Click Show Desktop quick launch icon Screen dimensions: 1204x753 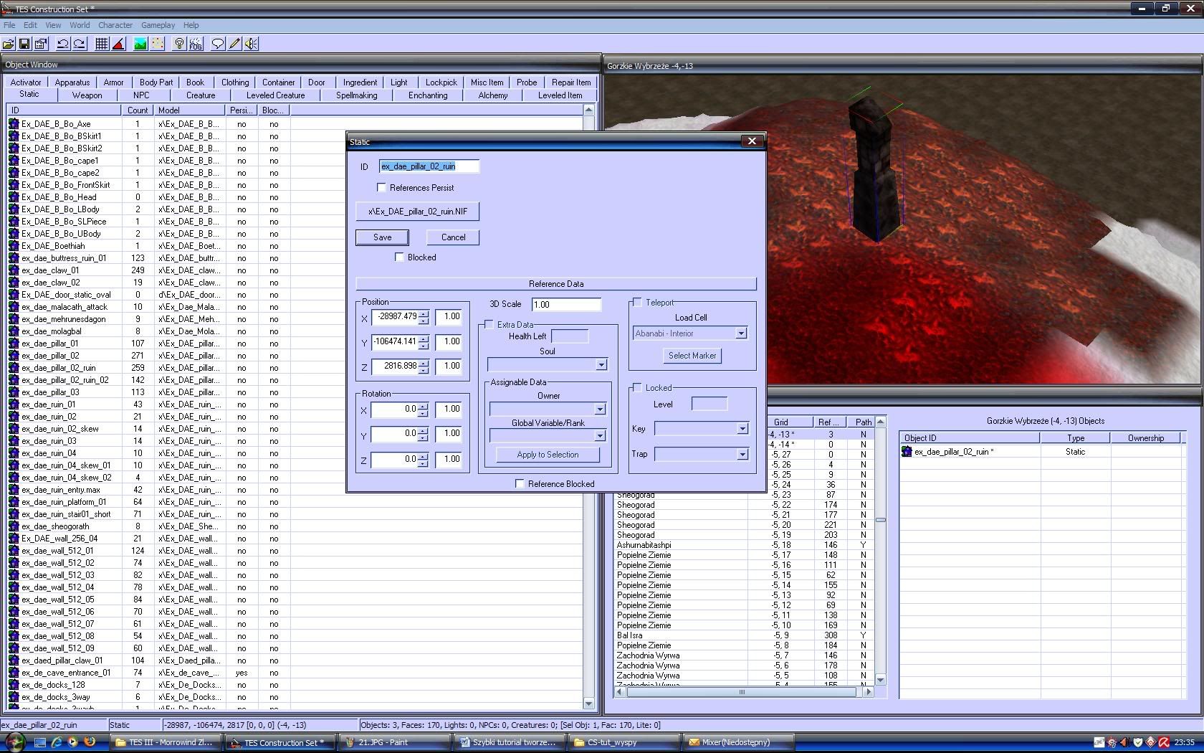[x=40, y=742]
